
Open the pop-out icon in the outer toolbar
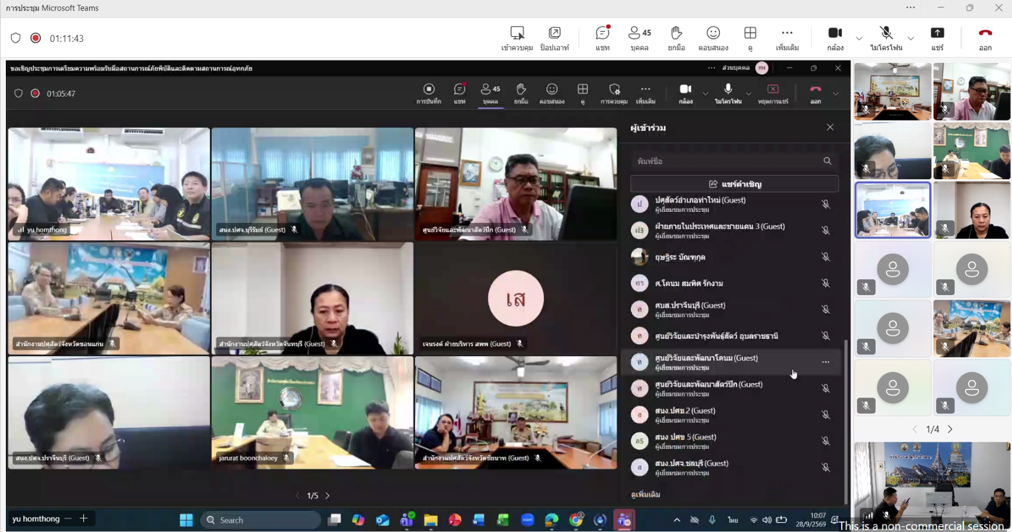554,38
